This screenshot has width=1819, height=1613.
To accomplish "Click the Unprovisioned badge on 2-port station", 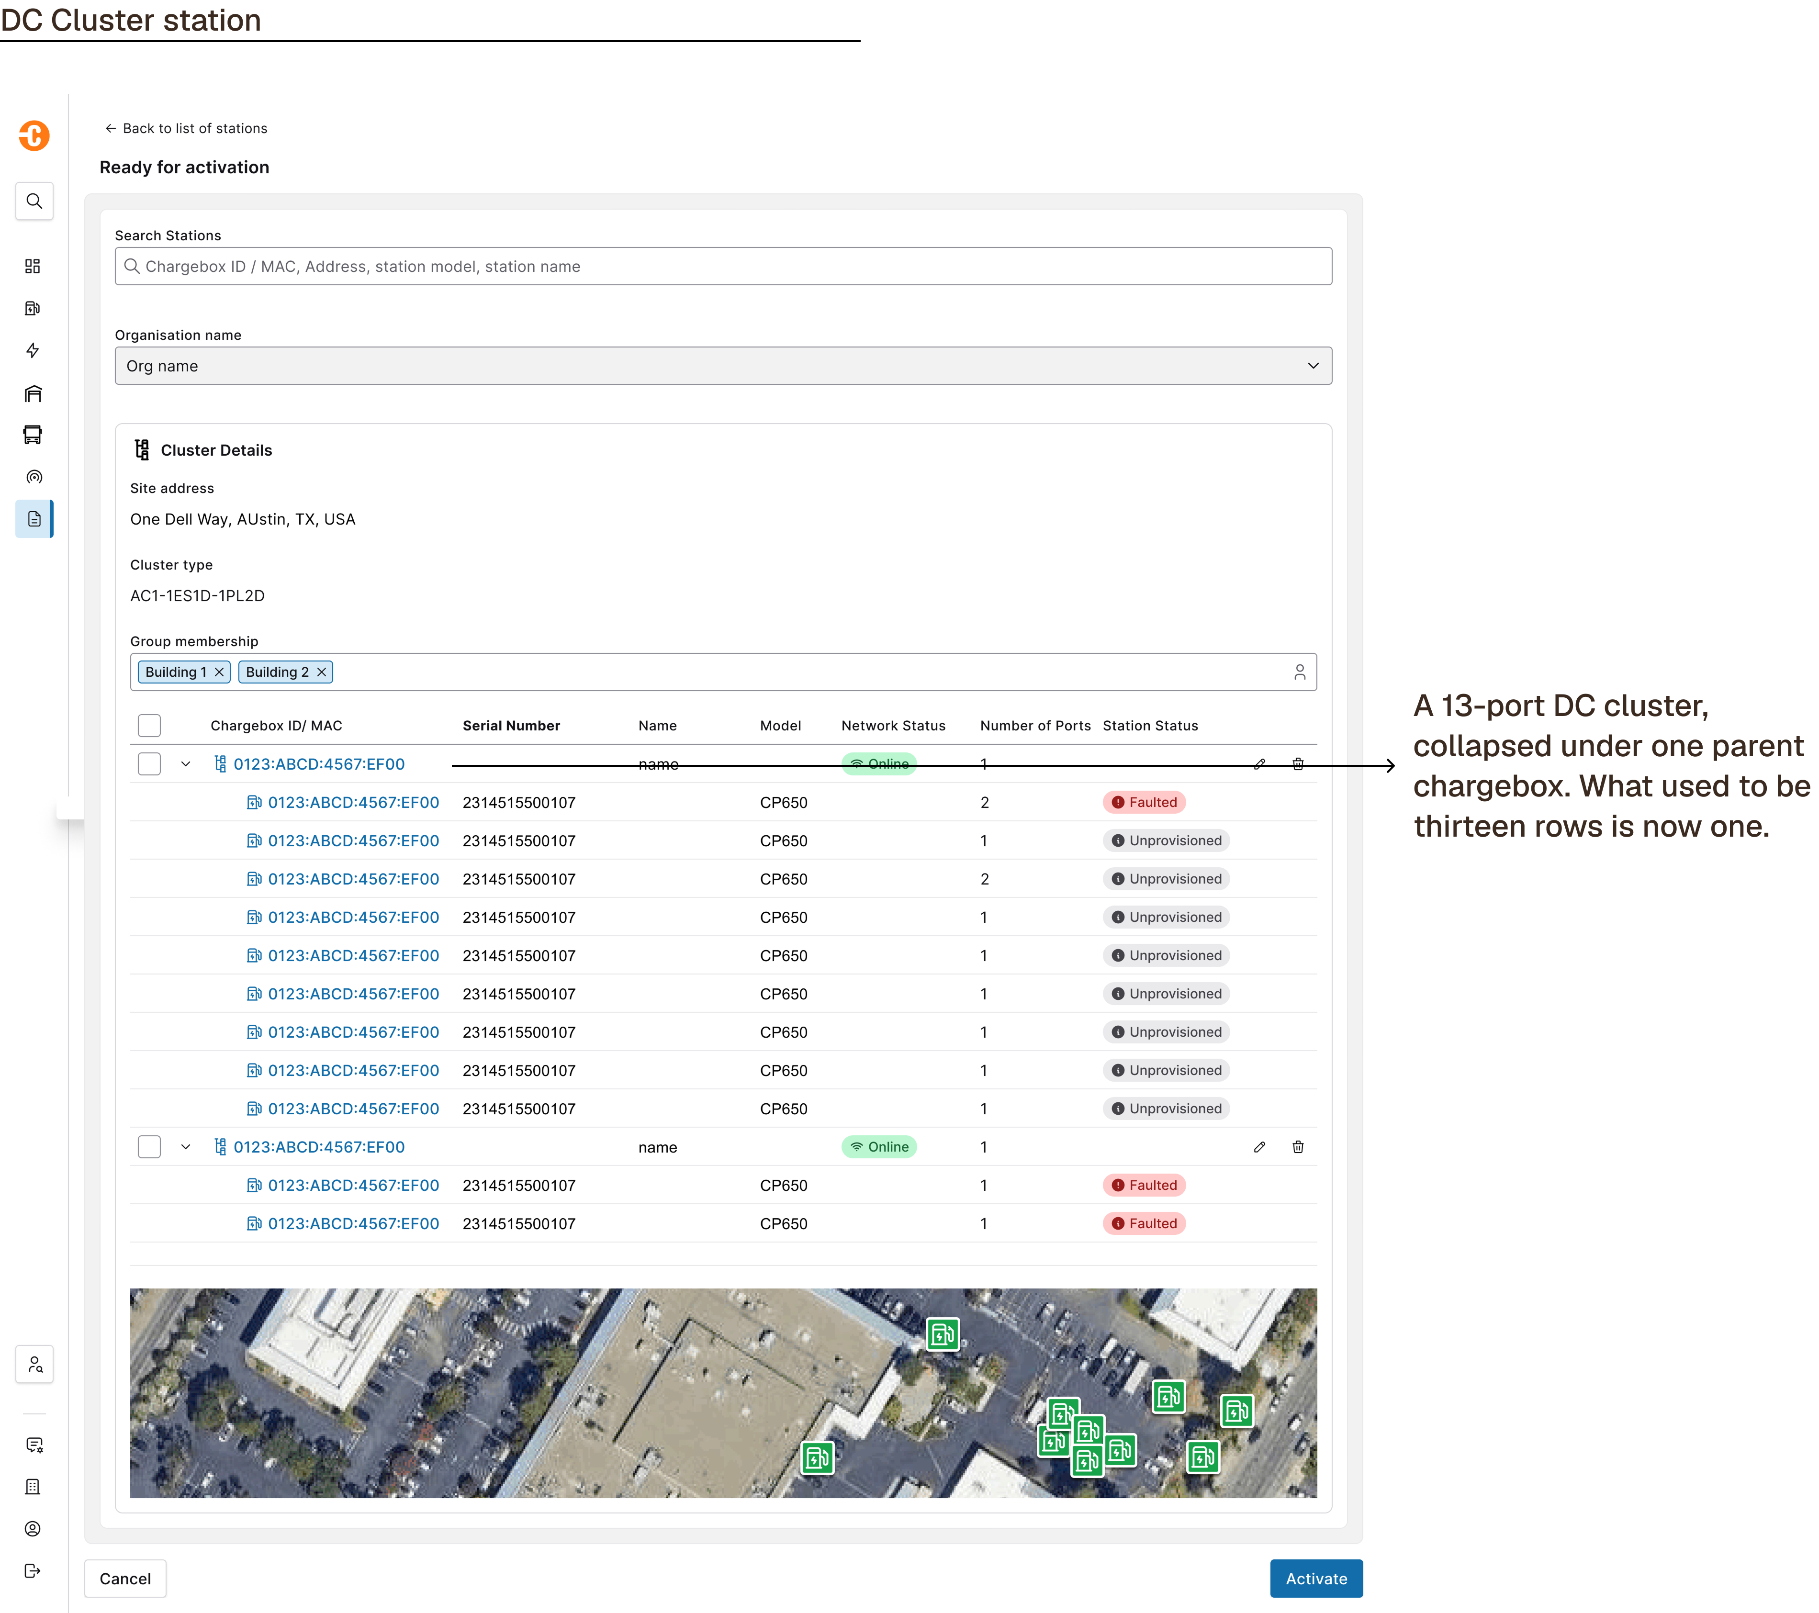I will point(1166,879).
